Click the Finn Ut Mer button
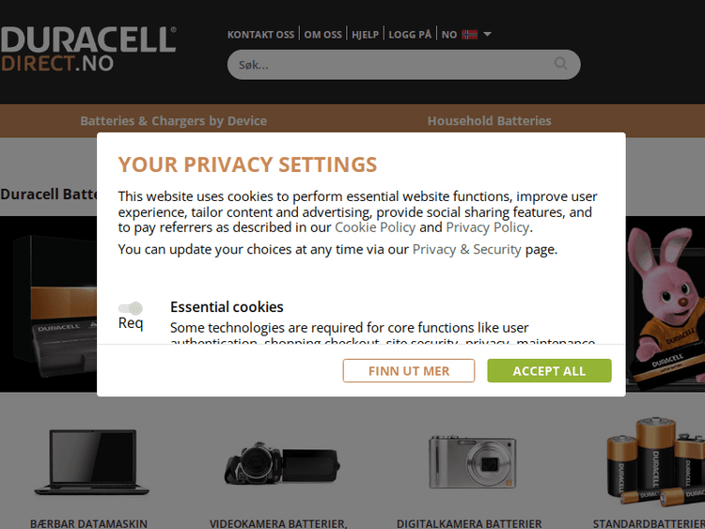705x529 pixels. pos(409,371)
